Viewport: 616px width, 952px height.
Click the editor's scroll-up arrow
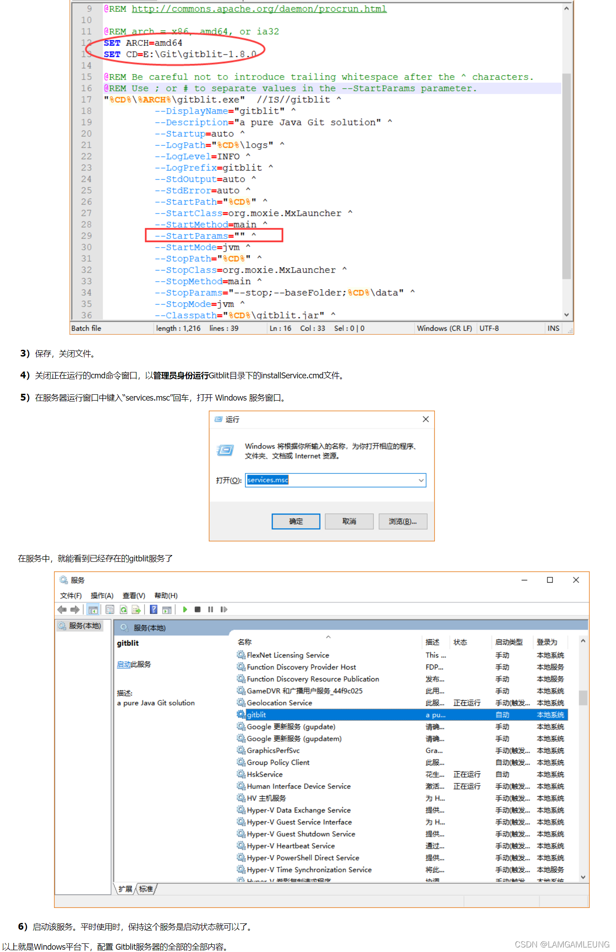pyautogui.click(x=566, y=9)
